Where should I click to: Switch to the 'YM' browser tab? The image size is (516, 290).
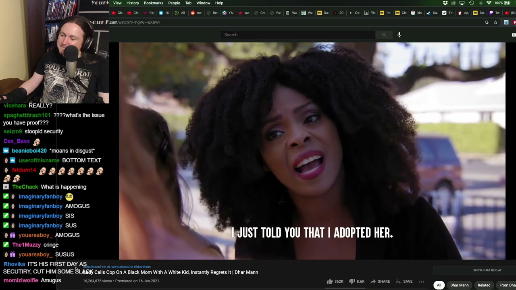click(228, 13)
